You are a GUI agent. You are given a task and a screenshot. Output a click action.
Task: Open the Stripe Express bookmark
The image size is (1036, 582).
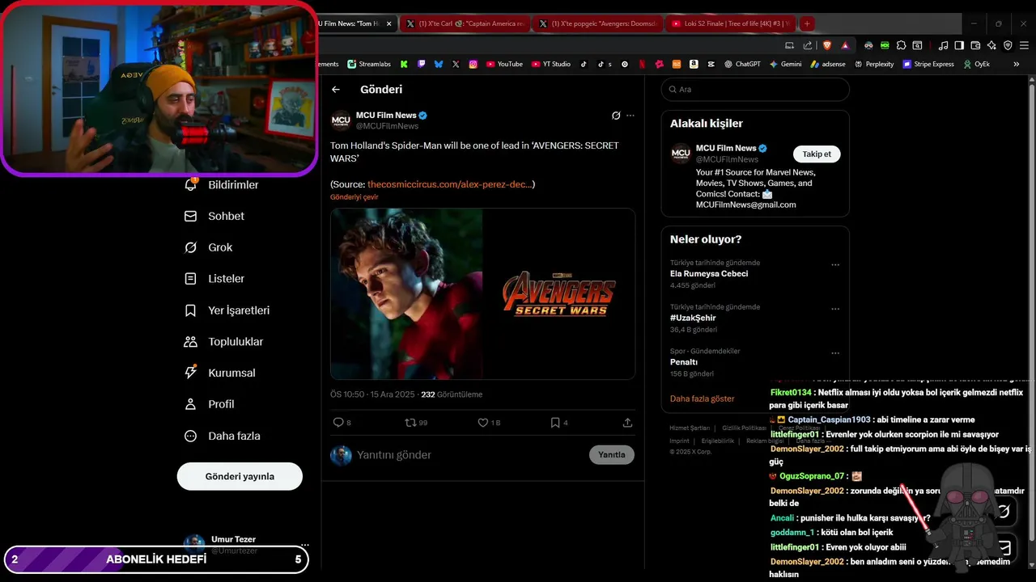(x=928, y=64)
